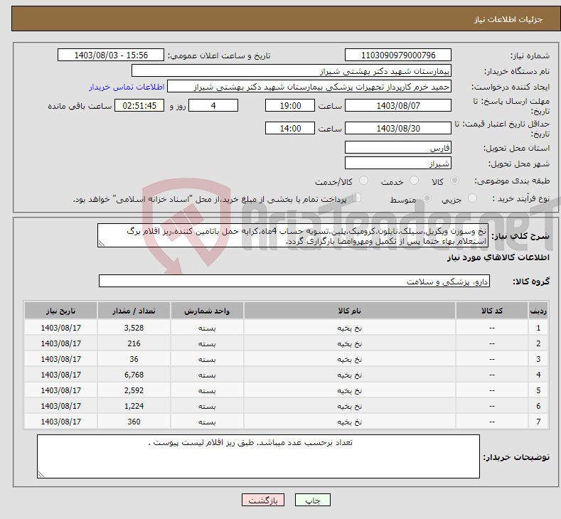Click نخ بخیه in row 7
The width and height of the screenshot is (561, 519).
tap(350, 422)
